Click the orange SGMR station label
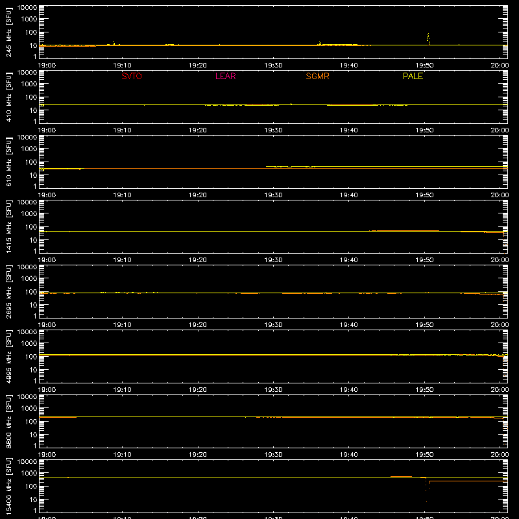 (x=317, y=76)
